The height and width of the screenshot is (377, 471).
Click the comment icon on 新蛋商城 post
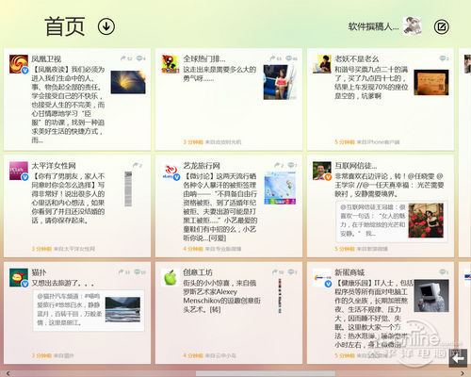click(444, 272)
